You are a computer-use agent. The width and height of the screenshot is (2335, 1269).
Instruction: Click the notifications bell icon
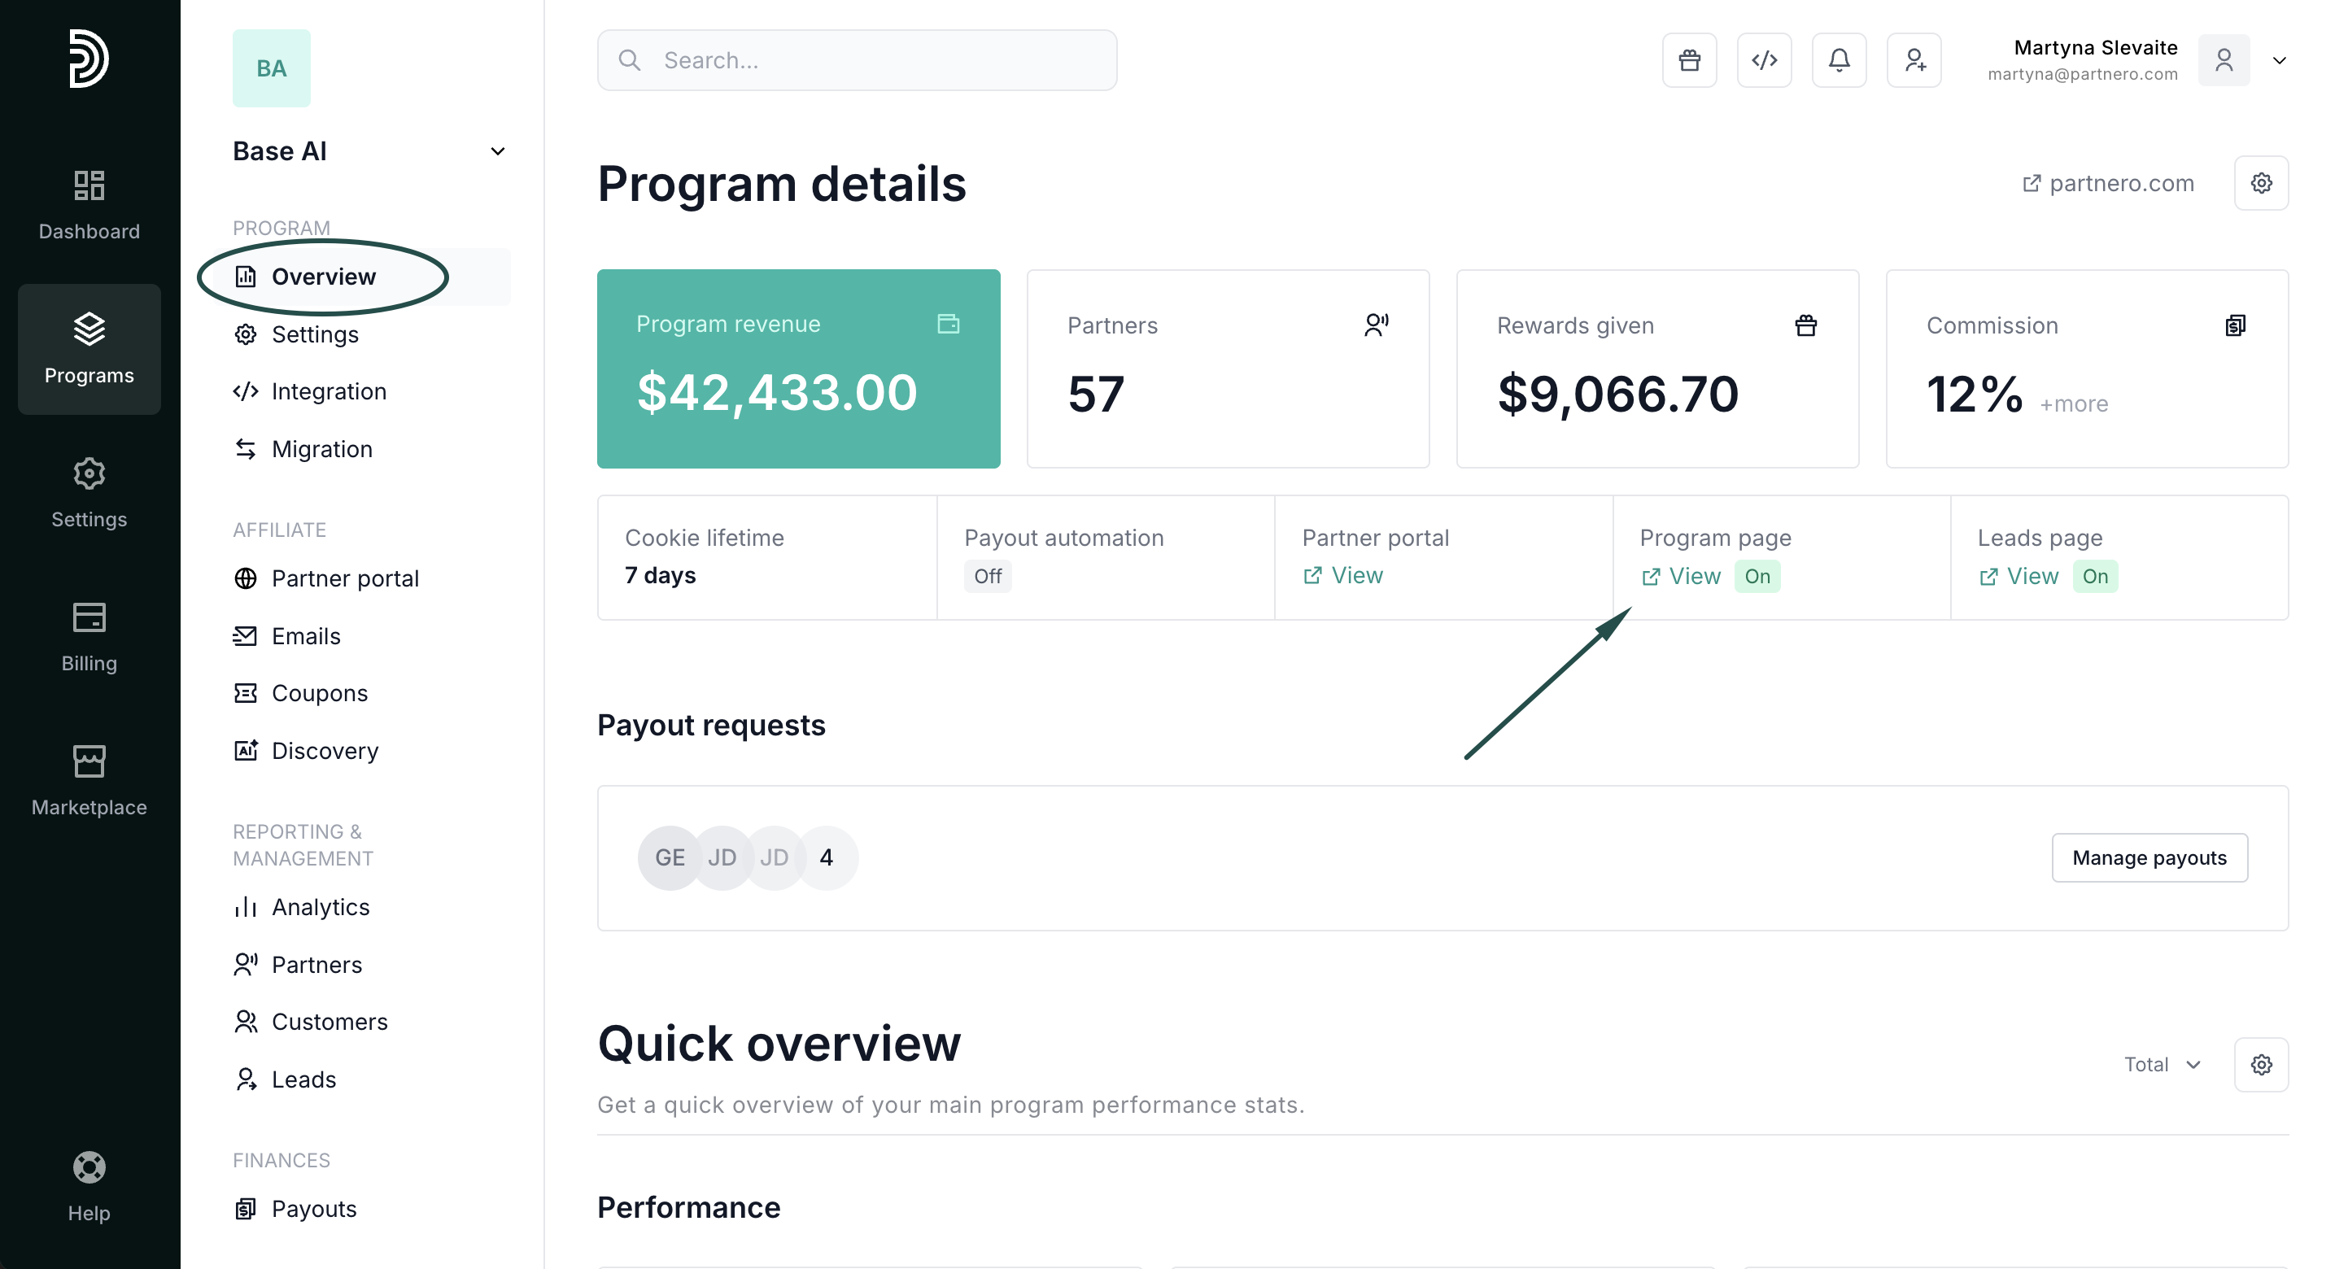(x=1838, y=60)
